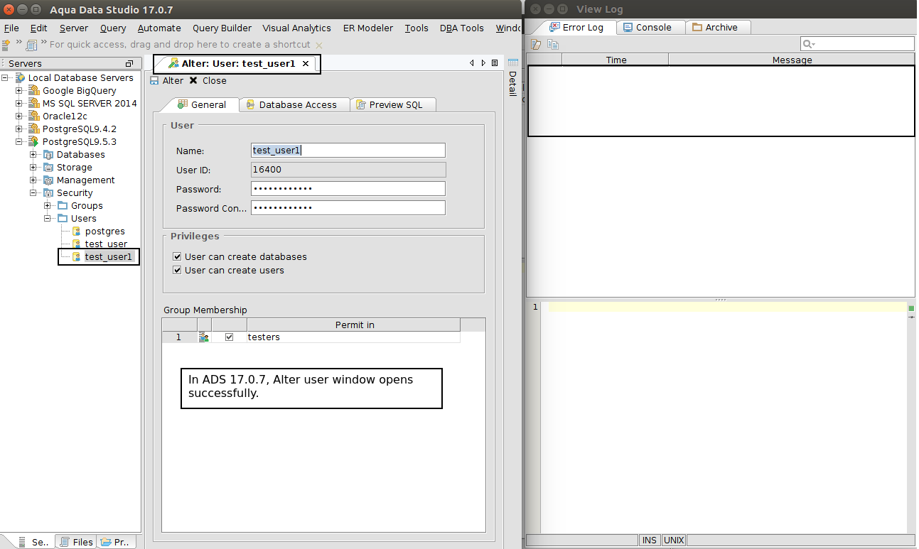Image resolution: width=919 pixels, height=549 pixels.
Task: Click the Local Database Servers globe icon
Action: point(20,78)
